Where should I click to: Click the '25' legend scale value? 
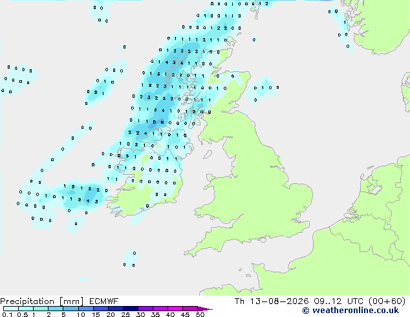(x=125, y=314)
